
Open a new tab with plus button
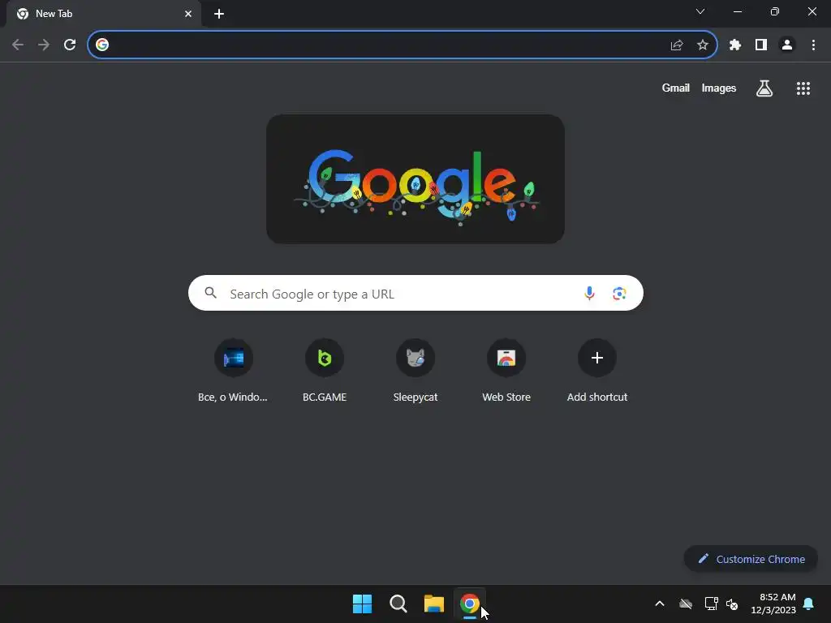219,14
